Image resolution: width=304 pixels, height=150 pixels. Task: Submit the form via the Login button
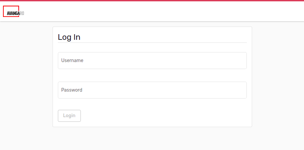[69, 116]
